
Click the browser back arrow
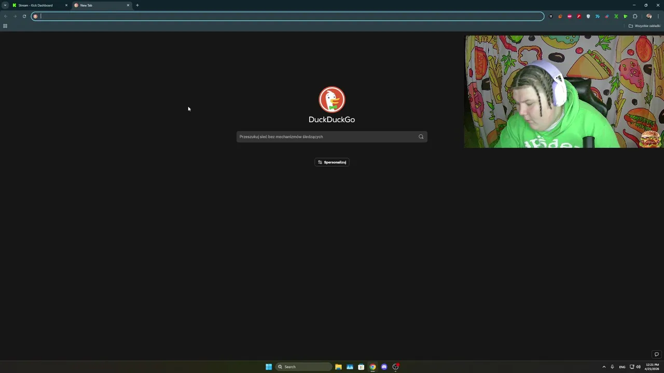click(6, 16)
